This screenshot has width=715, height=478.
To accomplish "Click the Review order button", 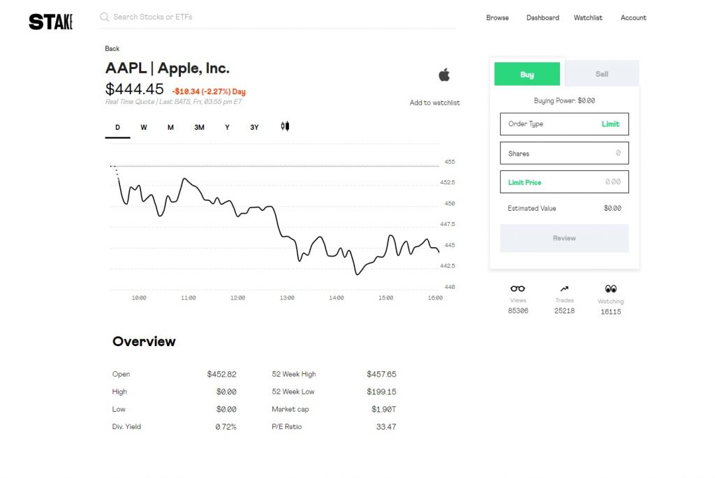I will [564, 239].
